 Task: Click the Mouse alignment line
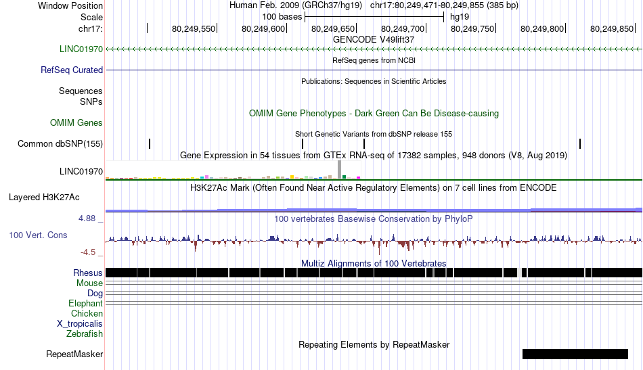374,283
